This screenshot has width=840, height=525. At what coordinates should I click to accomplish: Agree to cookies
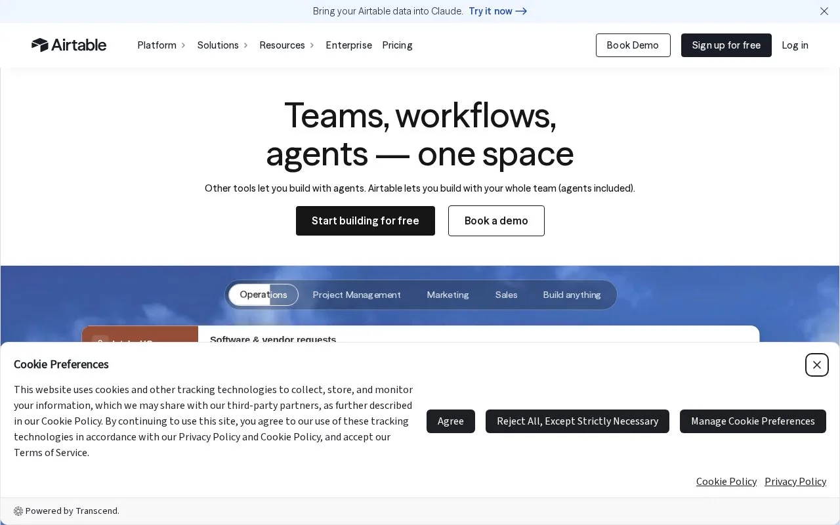point(451,421)
